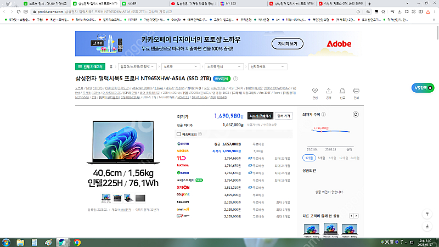Click the 1,690,980원 lowest price
Viewport: 439px width, 247px height.
coord(229,116)
